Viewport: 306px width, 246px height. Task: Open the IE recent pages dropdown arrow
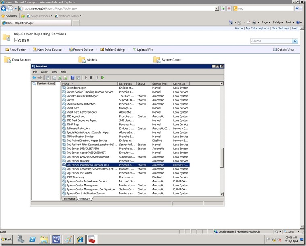(x=15, y=8)
